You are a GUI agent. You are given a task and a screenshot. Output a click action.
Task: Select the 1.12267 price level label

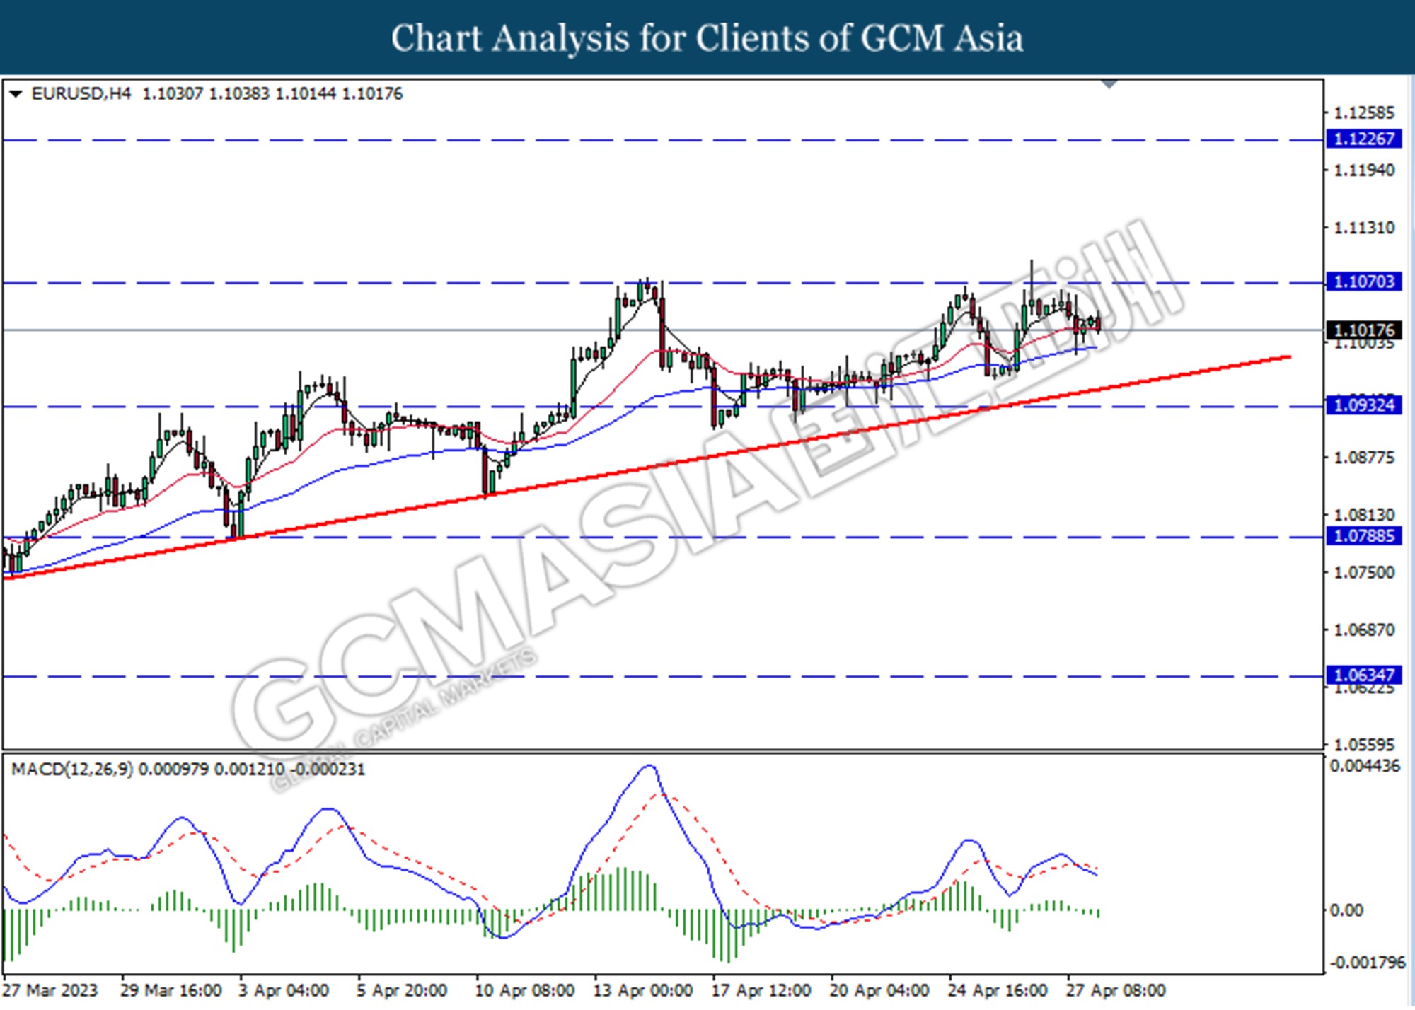[x=1363, y=139]
